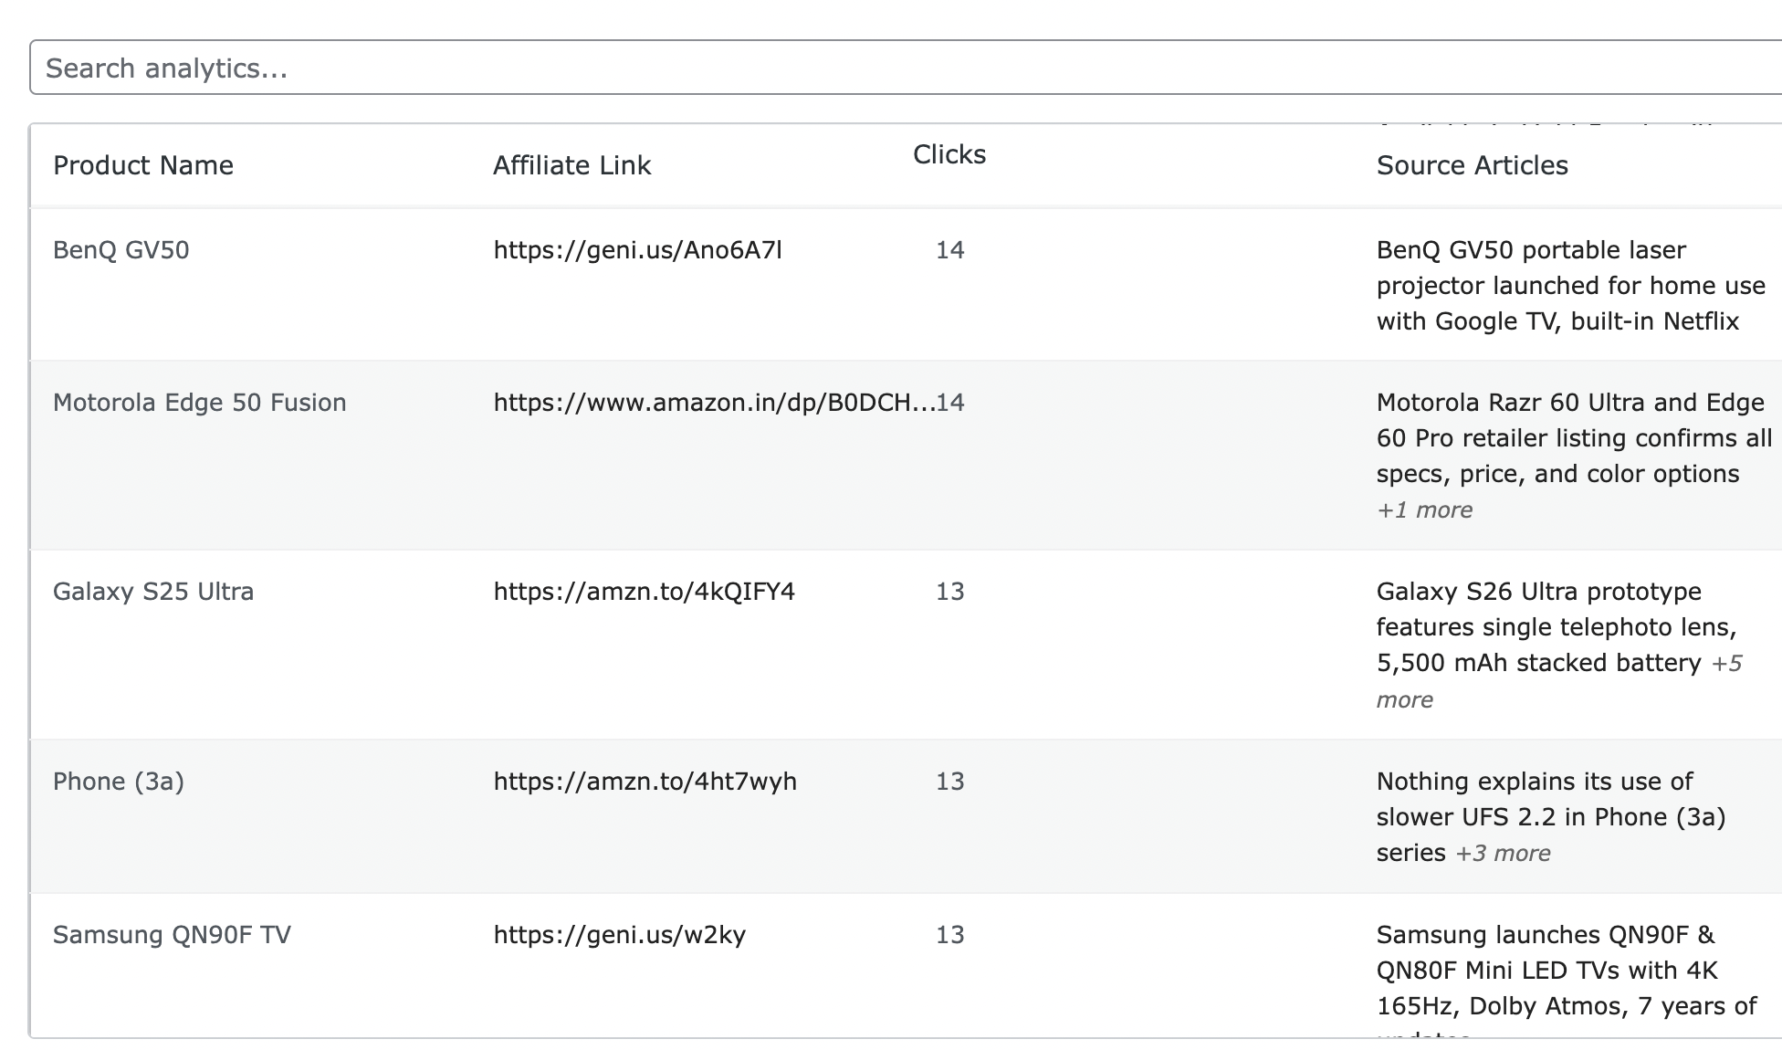The height and width of the screenshot is (1050, 1782).
Task: Open the Nothing Phone (3a) UFS article
Action: [x=1552, y=817]
